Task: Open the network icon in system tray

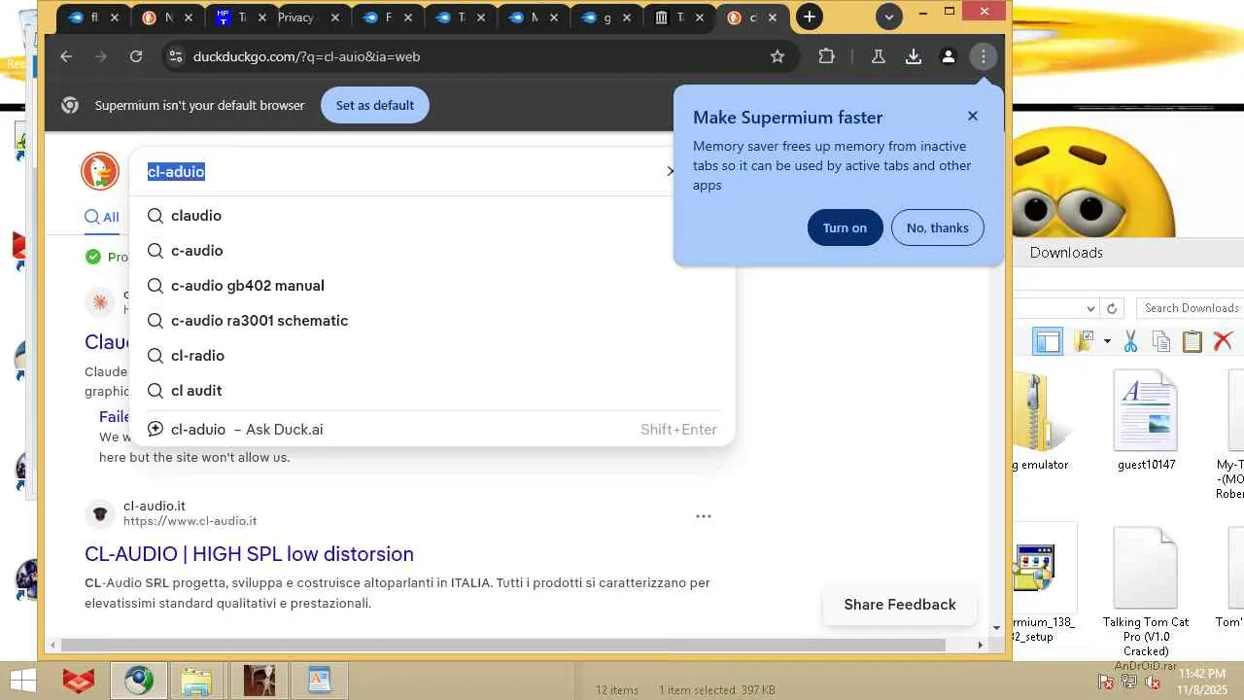Action: [1129, 682]
